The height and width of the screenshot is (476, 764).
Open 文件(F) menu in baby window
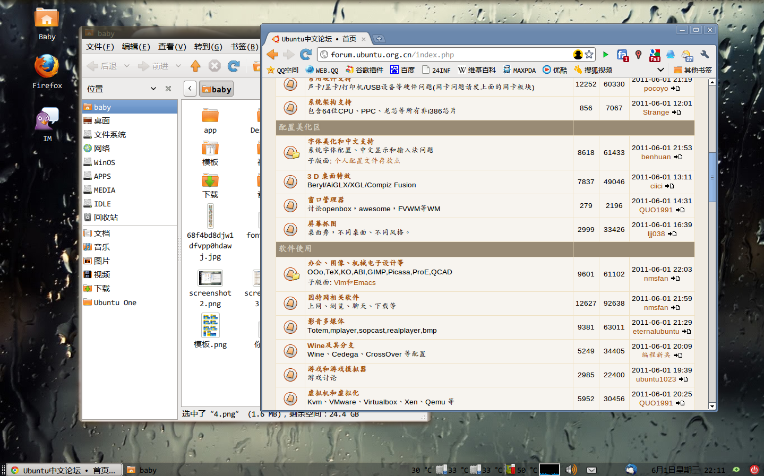100,47
